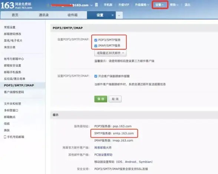Open 文件夹和标签 settings
The image size is (218, 174).
[x=13, y=104]
